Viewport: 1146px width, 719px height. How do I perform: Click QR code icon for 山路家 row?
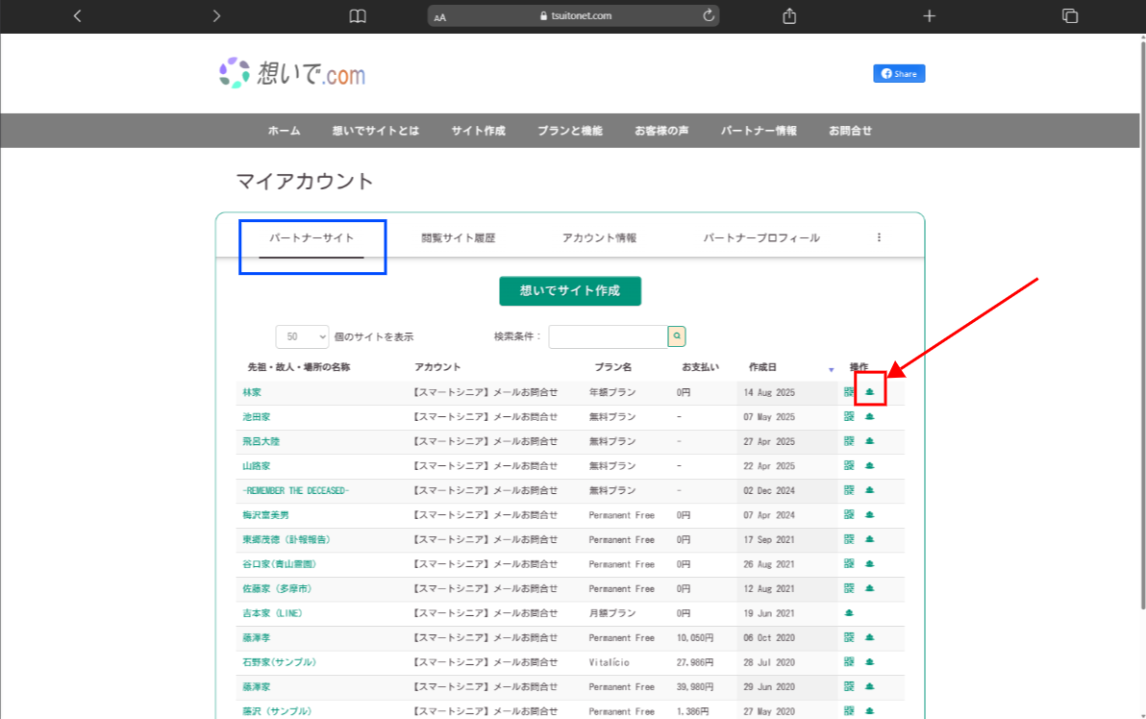tap(849, 466)
